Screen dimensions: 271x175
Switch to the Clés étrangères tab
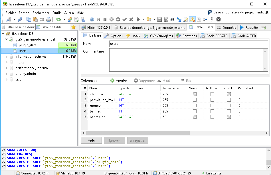[158, 36]
